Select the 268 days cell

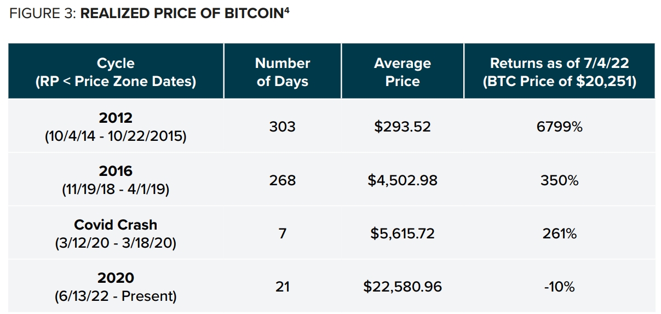(282, 180)
